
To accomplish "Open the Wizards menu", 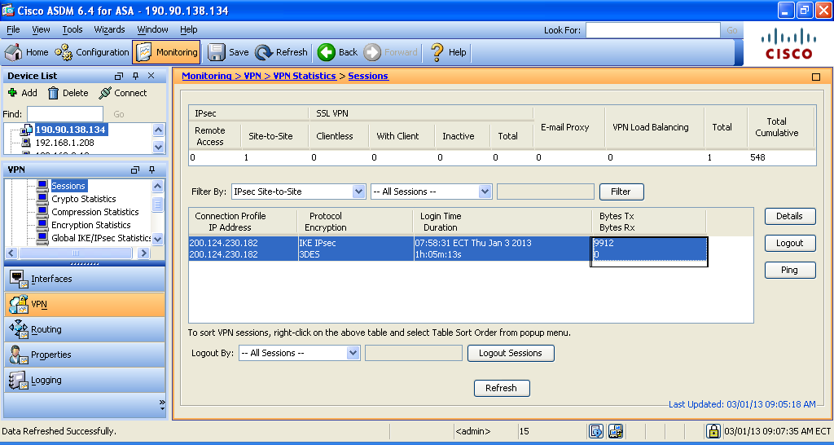I will point(110,29).
